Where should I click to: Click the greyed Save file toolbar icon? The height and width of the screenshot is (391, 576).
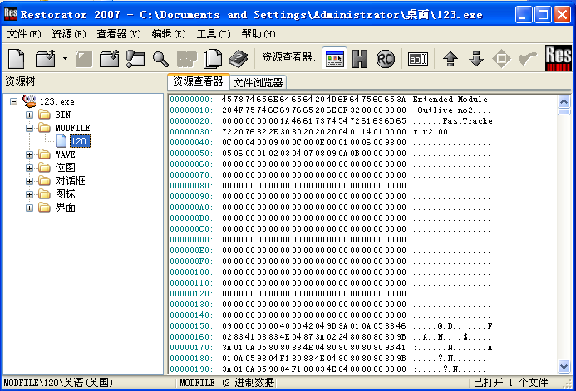click(x=84, y=59)
